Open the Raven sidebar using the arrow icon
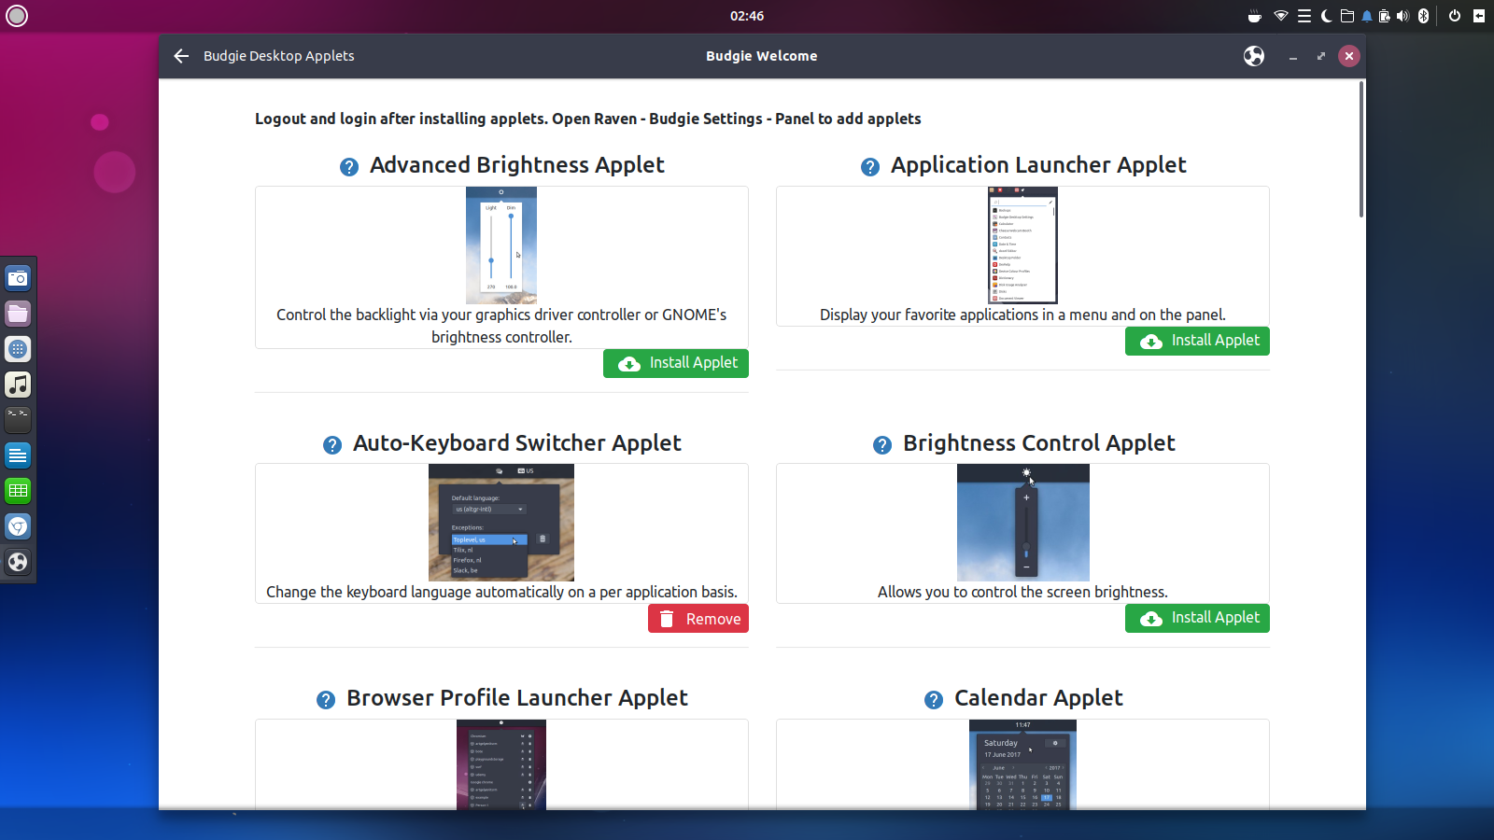 click(x=1479, y=16)
